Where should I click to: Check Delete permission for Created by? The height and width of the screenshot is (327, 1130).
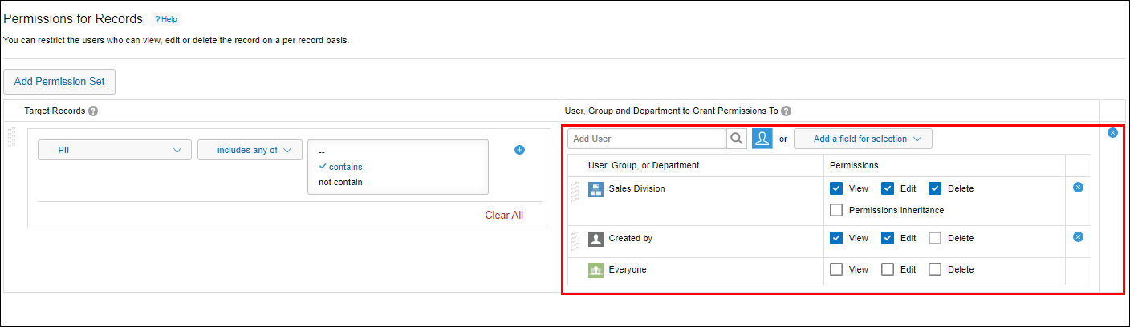click(x=935, y=238)
